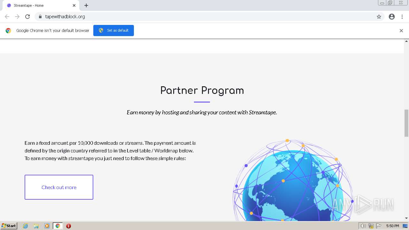Click the 'Earn money by hosting' subtitle text

click(x=202, y=112)
